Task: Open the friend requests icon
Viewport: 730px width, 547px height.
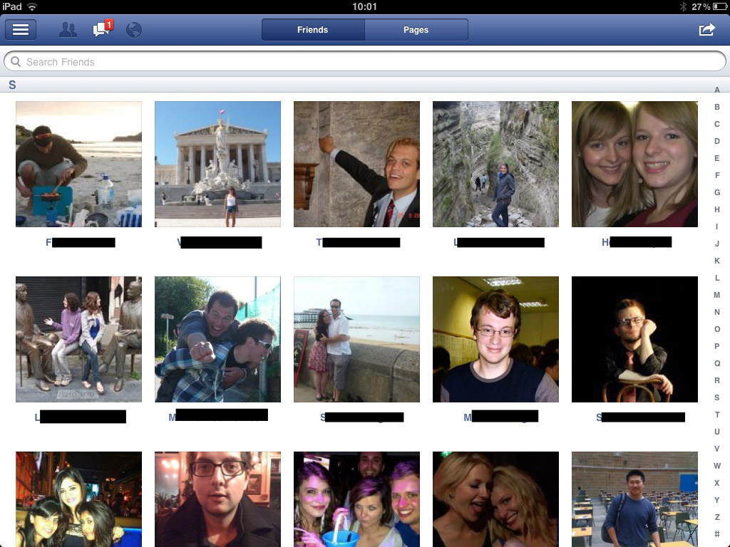Action: (68, 30)
